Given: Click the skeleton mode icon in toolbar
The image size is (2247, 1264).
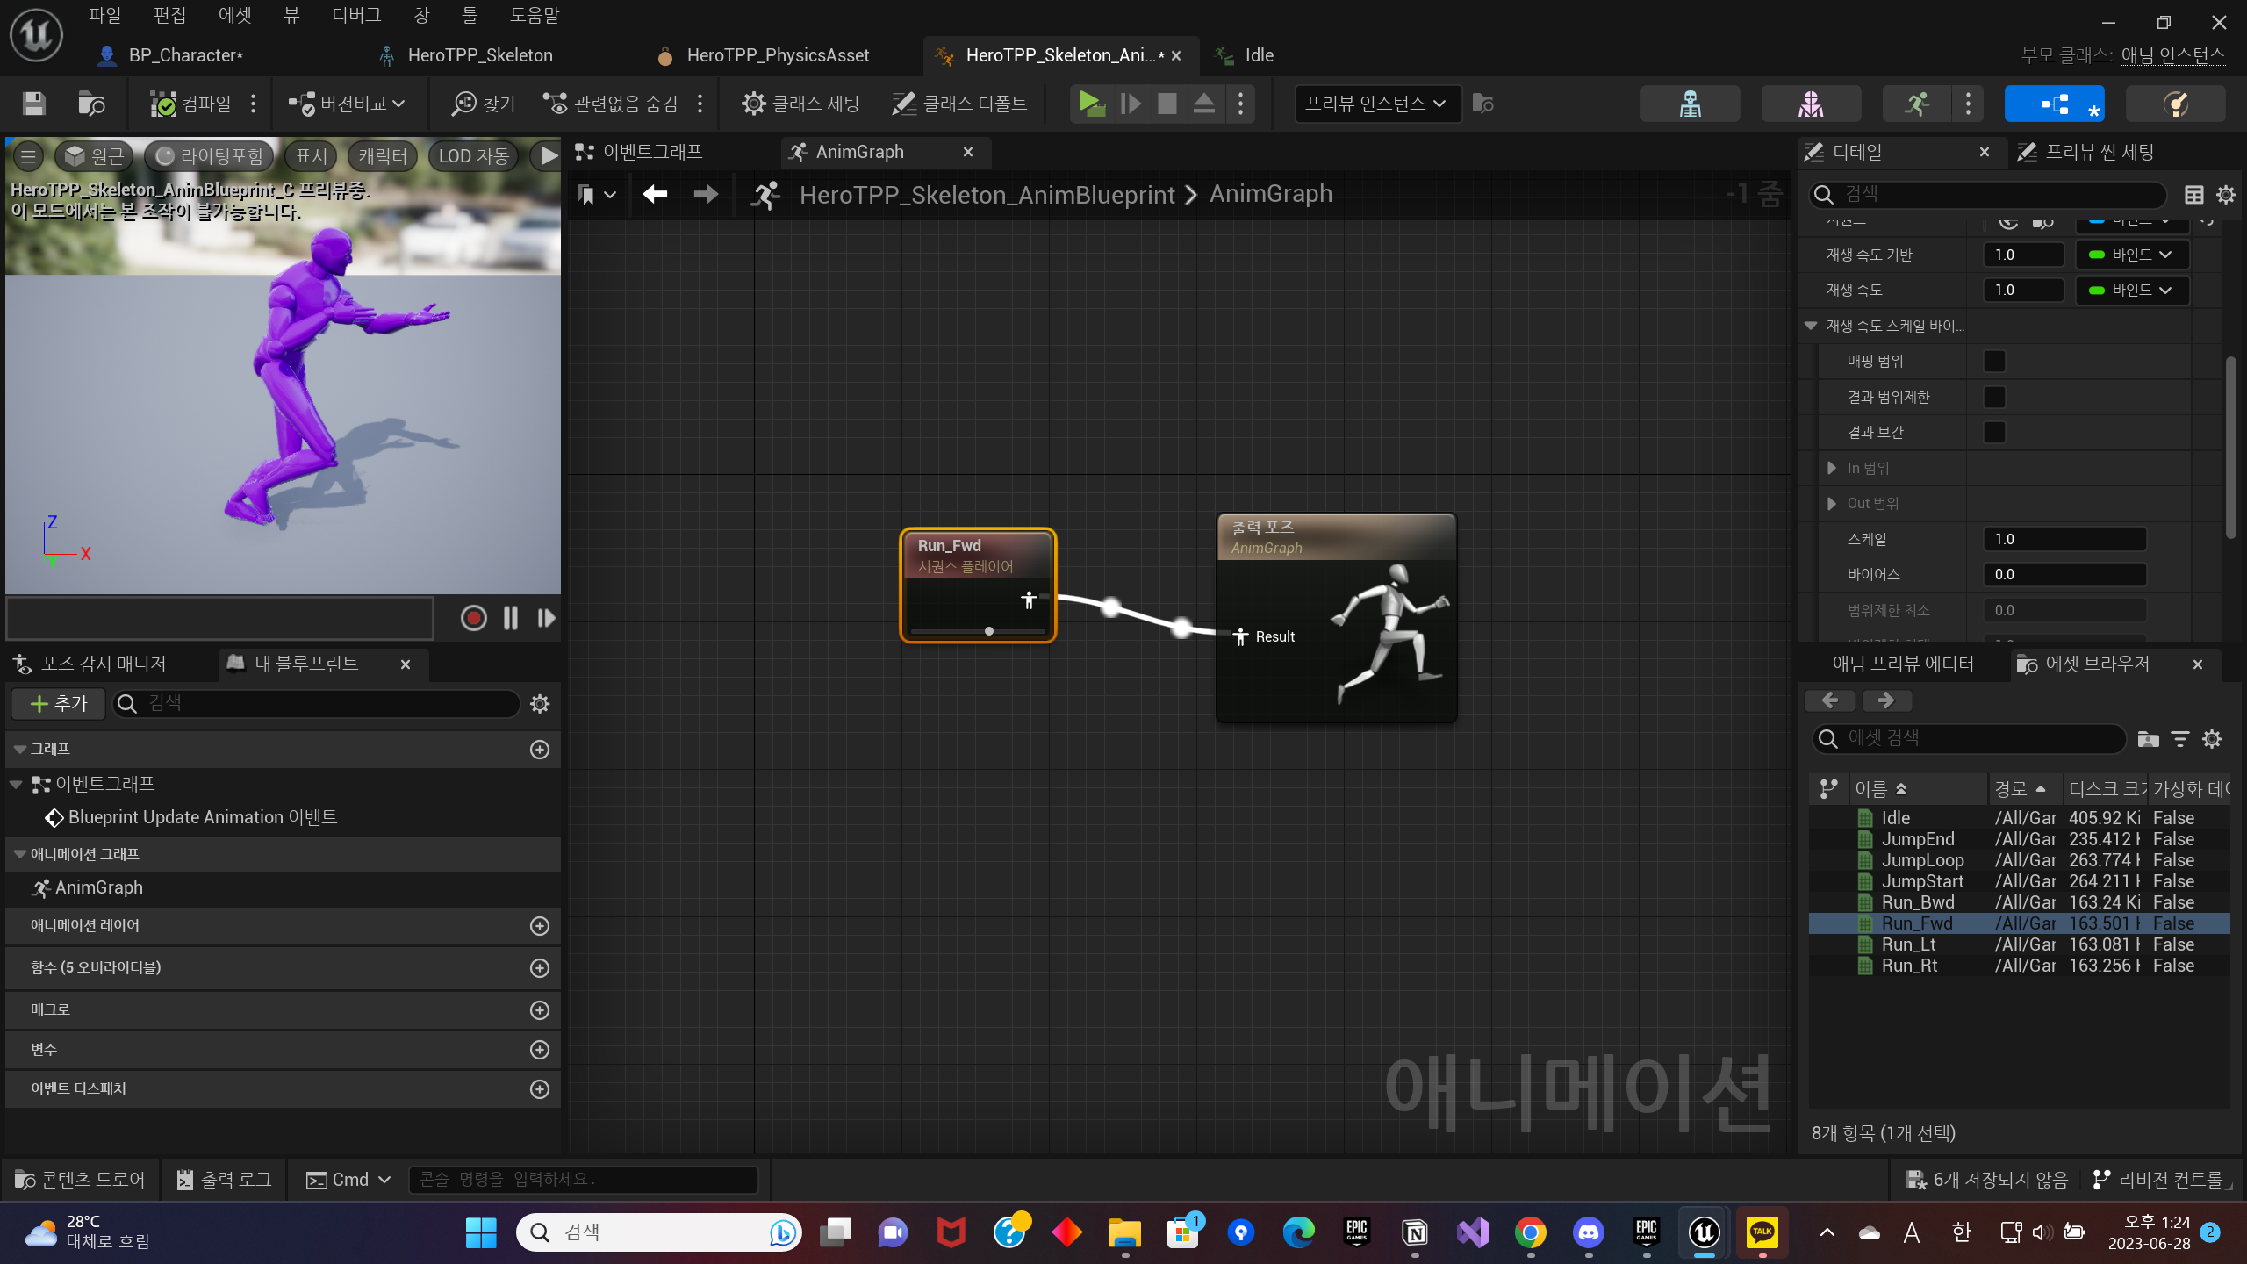Looking at the screenshot, I should (x=1690, y=104).
